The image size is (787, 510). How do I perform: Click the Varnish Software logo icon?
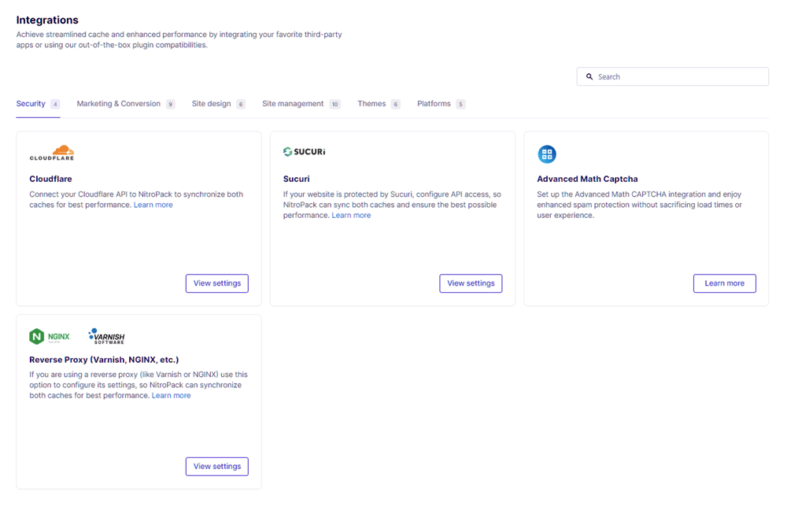pos(105,335)
